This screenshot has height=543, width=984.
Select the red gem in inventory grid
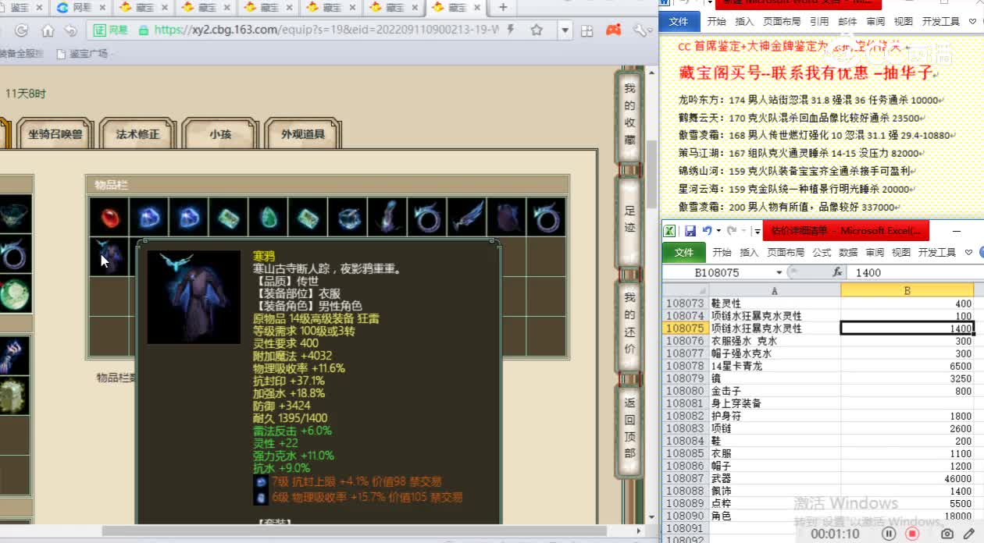pos(109,217)
